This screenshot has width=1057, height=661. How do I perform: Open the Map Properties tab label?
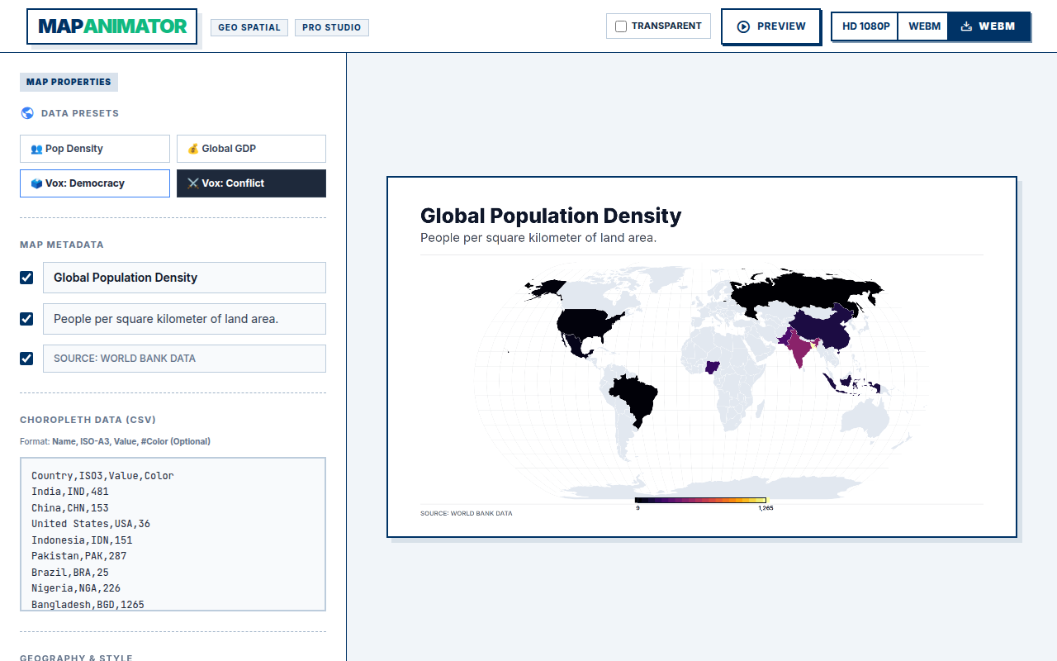click(69, 82)
